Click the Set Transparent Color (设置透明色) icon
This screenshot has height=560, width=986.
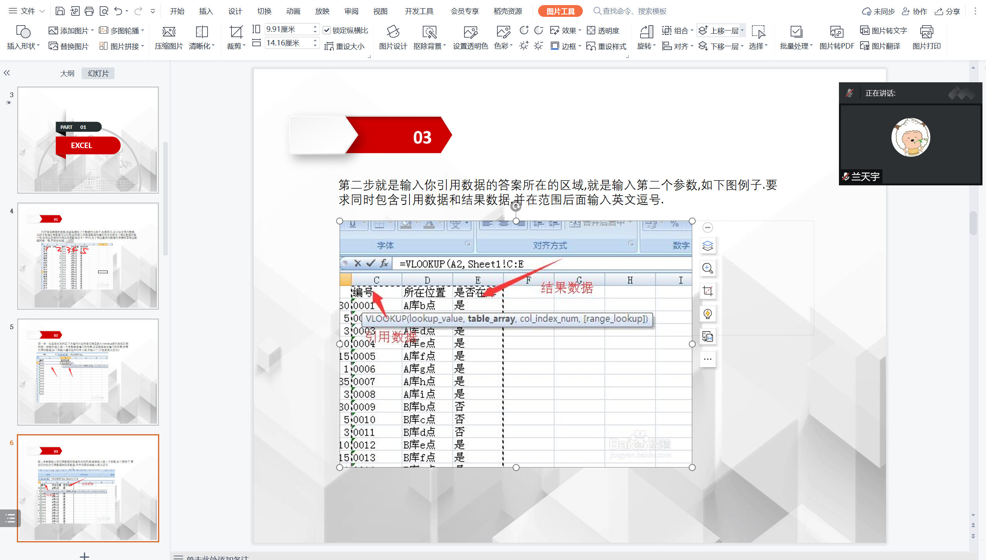click(x=470, y=32)
